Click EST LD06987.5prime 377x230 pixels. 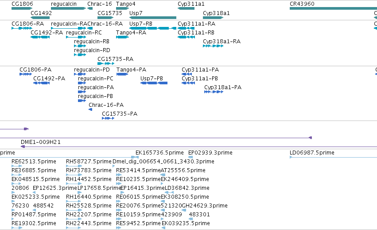click(x=312, y=153)
